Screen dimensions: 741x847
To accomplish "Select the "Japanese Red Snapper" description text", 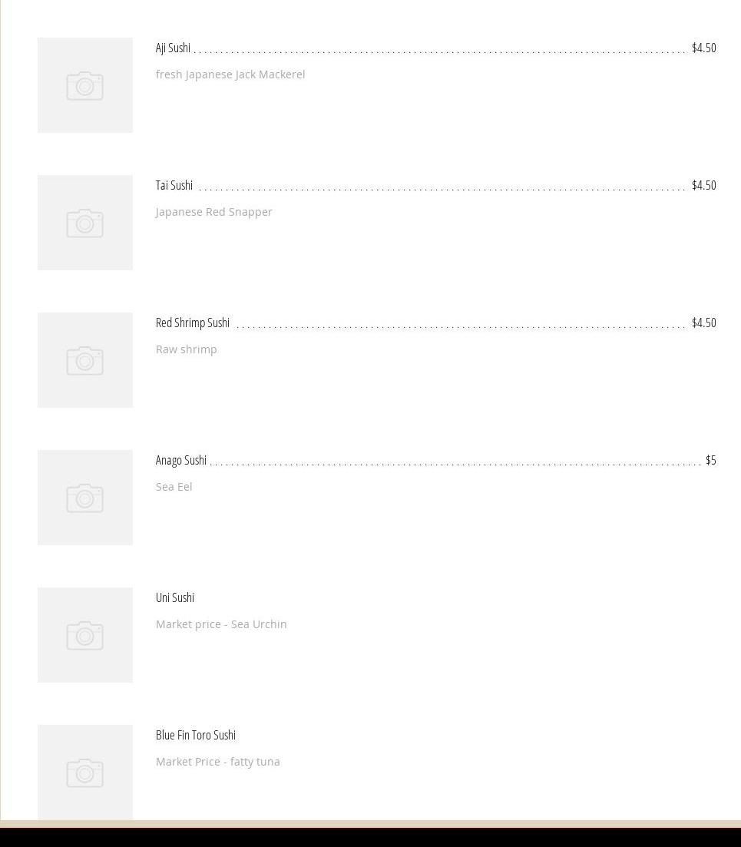I will [x=214, y=212].
